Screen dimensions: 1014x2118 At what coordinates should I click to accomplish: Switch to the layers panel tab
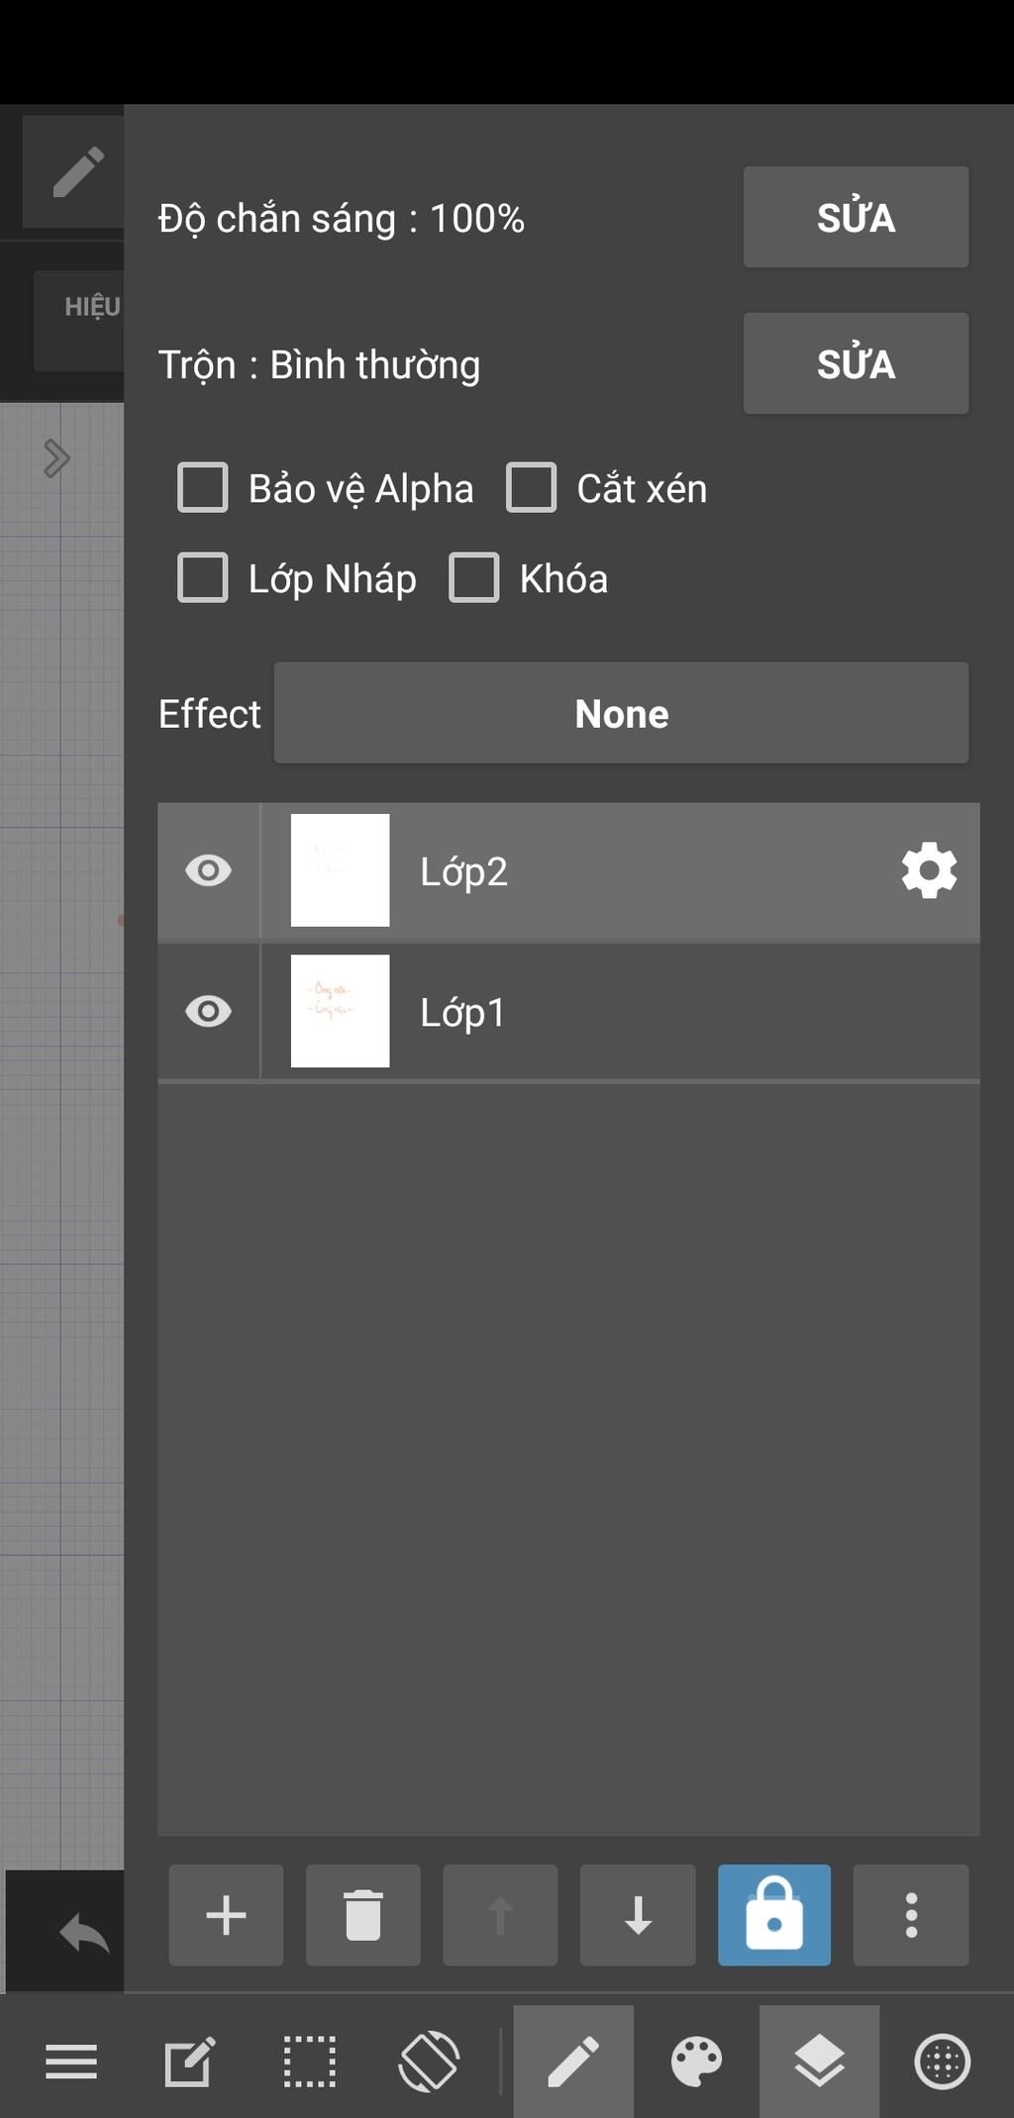pos(819,2063)
